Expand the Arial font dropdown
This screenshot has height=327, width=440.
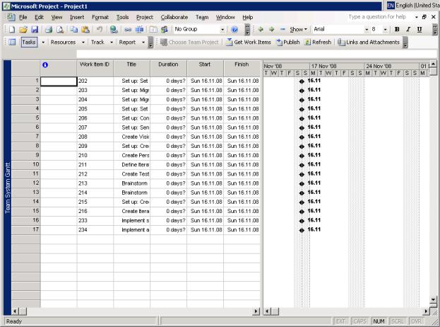point(367,29)
